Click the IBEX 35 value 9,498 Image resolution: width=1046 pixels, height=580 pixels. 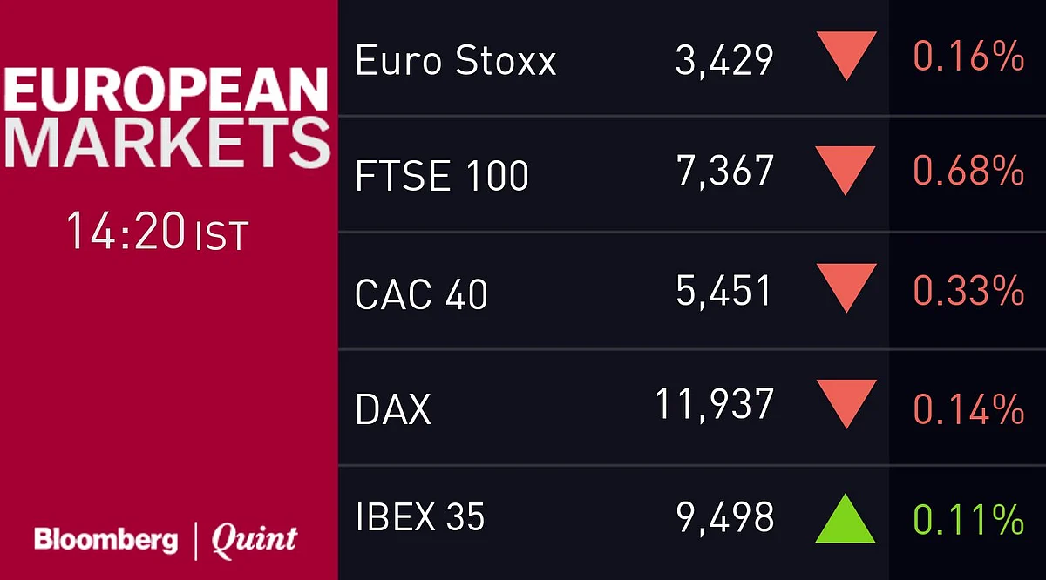[x=725, y=519]
